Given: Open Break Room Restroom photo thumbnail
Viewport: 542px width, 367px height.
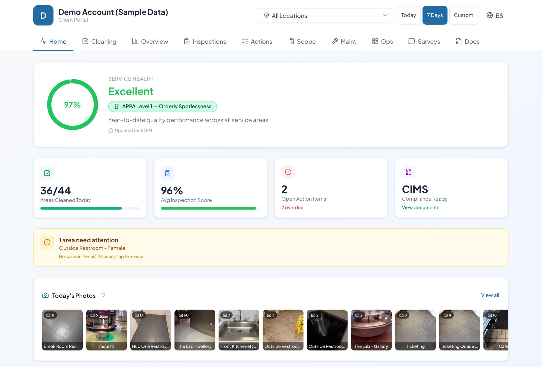Looking at the screenshot, I should pyautogui.click(x=62, y=330).
